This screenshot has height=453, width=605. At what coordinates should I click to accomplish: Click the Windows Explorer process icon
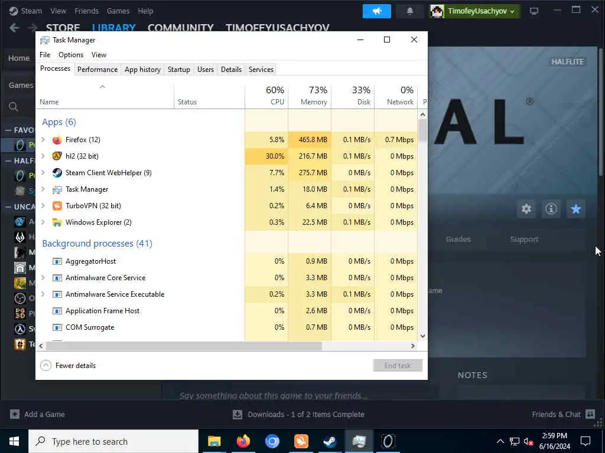(x=57, y=222)
